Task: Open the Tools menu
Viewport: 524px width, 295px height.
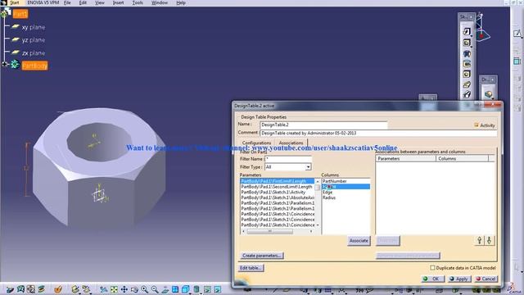Action: [x=138, y=2]
